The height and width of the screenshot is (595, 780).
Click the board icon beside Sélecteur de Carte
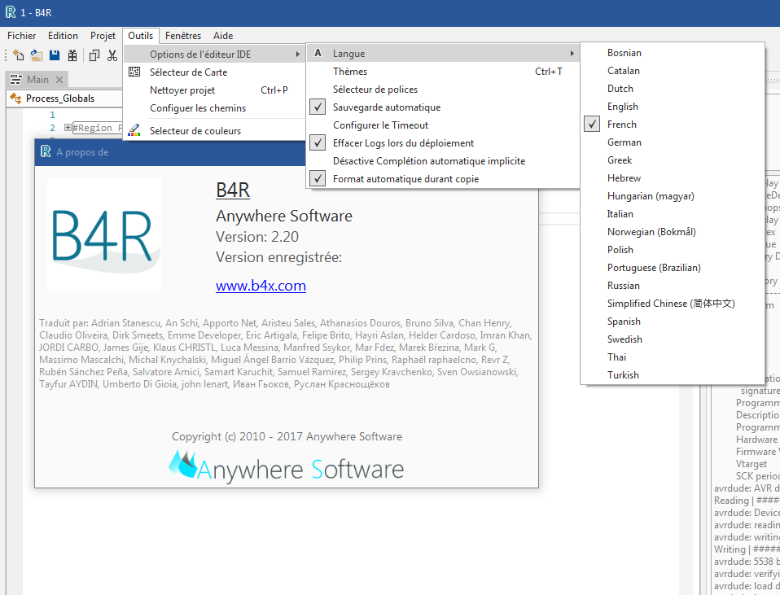coord(134,72)
